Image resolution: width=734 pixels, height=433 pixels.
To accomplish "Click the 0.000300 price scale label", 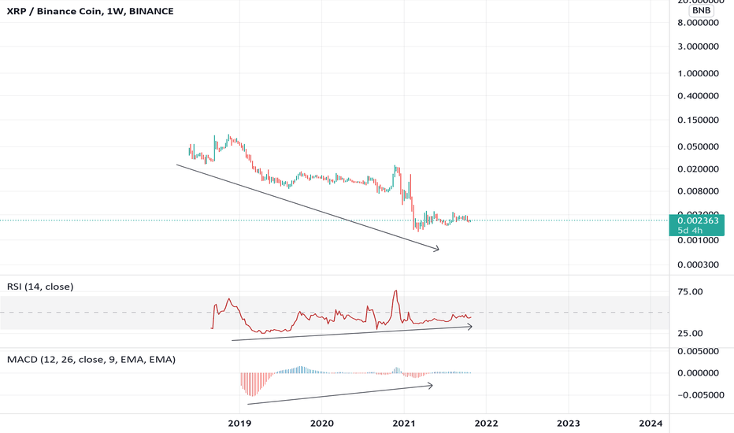I will (x=698, y=265).
